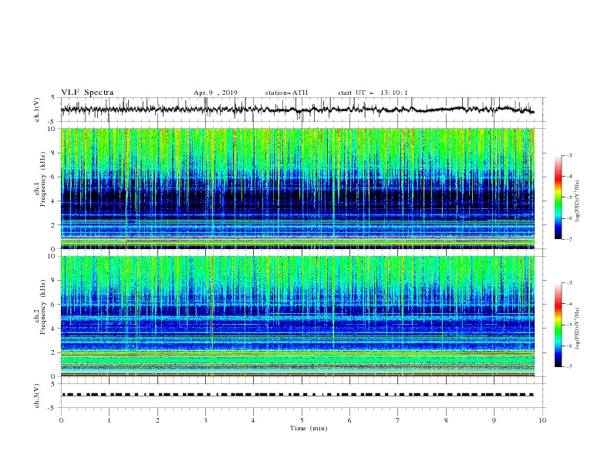Viewport: 611px width, 472px height.
Task: Click the "6" kHz tick of ch.1 spectrogram
Action: [54, 177]
